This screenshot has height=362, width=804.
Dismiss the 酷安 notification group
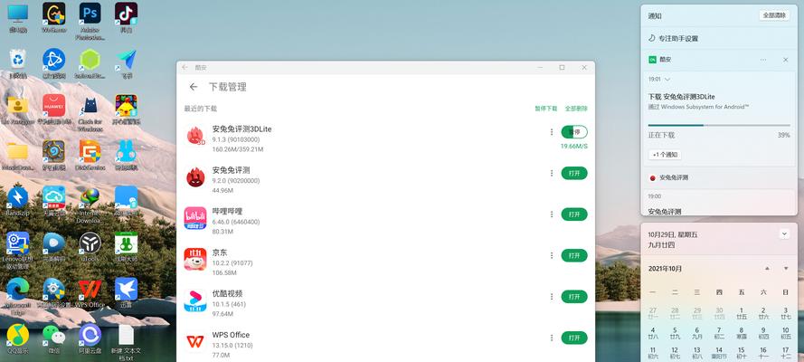click(786, 60)
